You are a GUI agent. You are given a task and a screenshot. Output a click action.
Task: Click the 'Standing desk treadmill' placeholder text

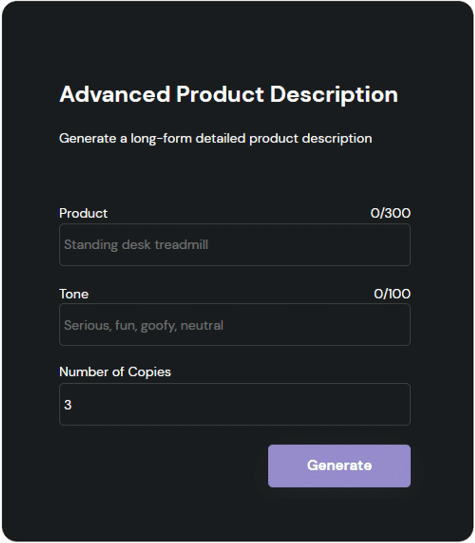pyautogui.click(x=136, y=245)
